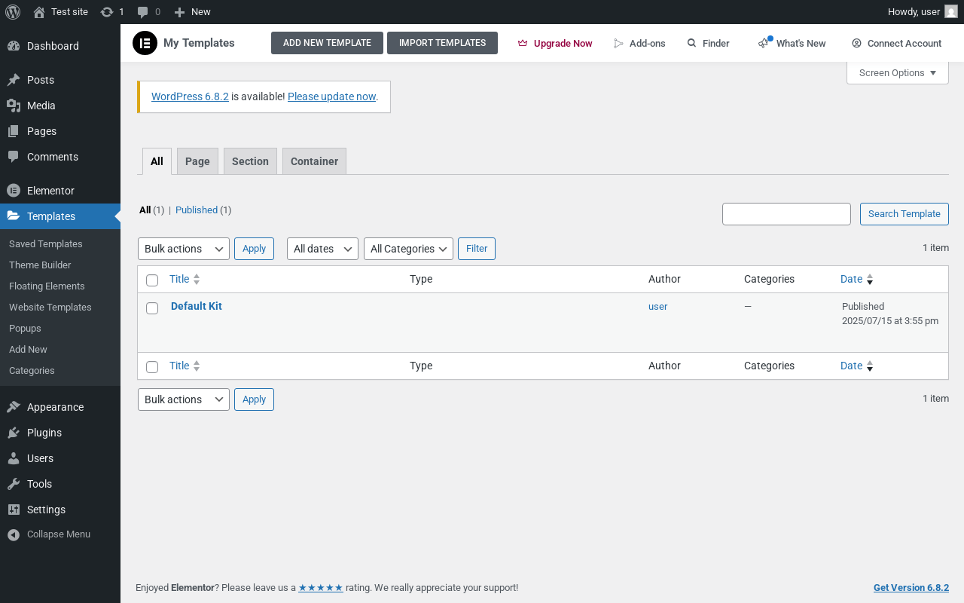Screen dimensions: 964x603
Task: Click the Settings sliders icon
Action: click(14, 510)
